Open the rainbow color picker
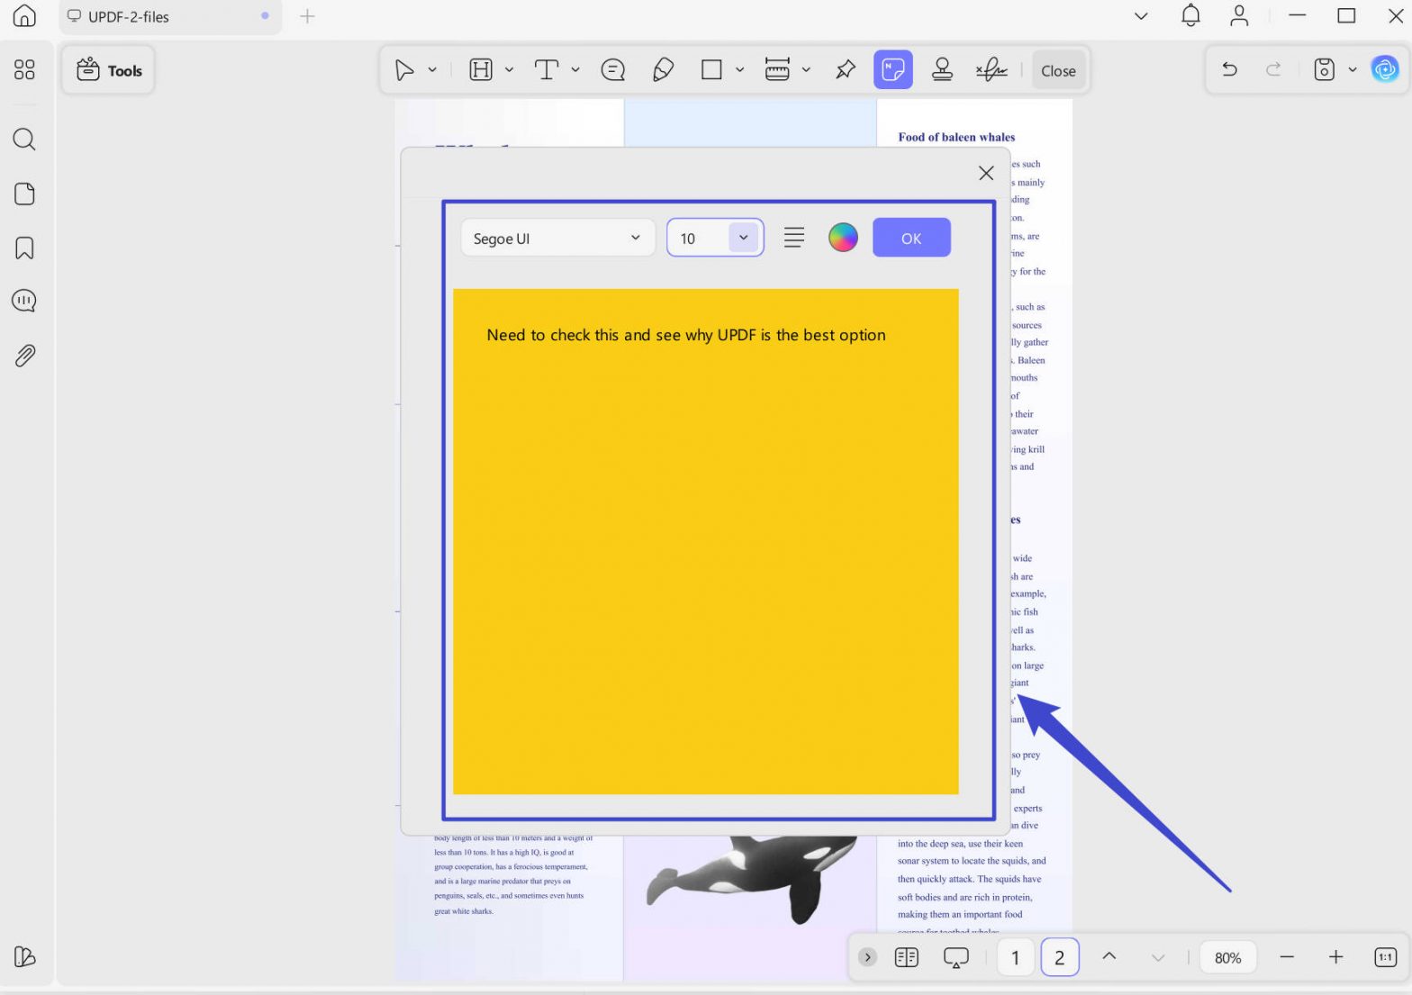The image size is (1412, 995). pyautogui.click(x=843, y=238)
